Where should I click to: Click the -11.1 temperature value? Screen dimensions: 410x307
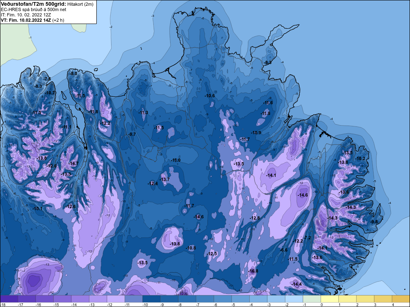click(x=66, y=127)
